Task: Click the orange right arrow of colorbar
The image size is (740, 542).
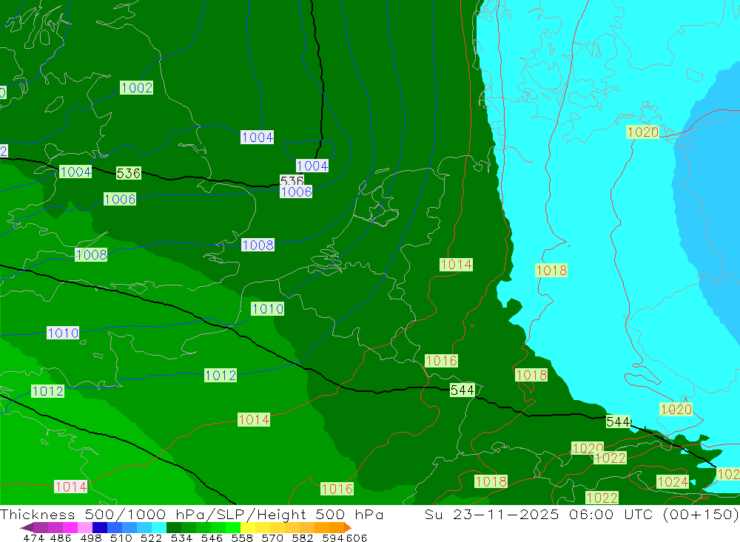Action: pos(348,527)
